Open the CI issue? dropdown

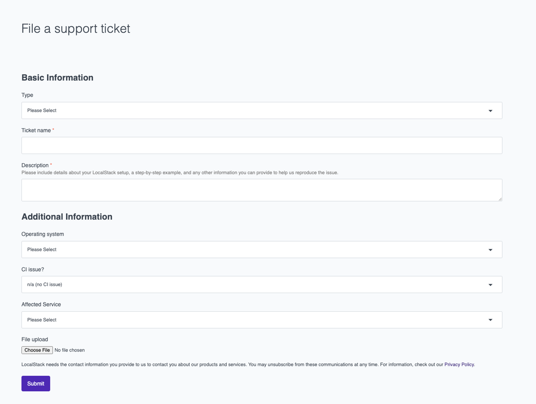(x=262, y=284)
